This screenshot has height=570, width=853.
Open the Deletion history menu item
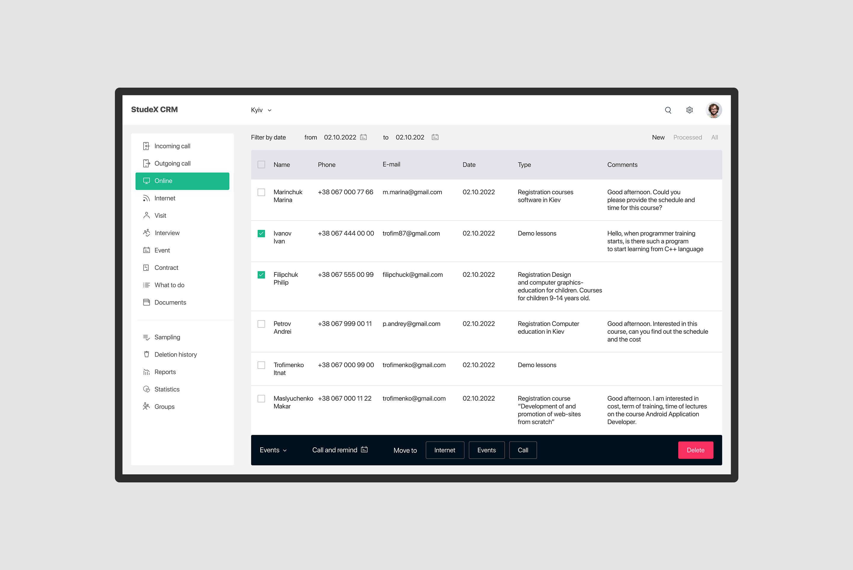point(182,354)
